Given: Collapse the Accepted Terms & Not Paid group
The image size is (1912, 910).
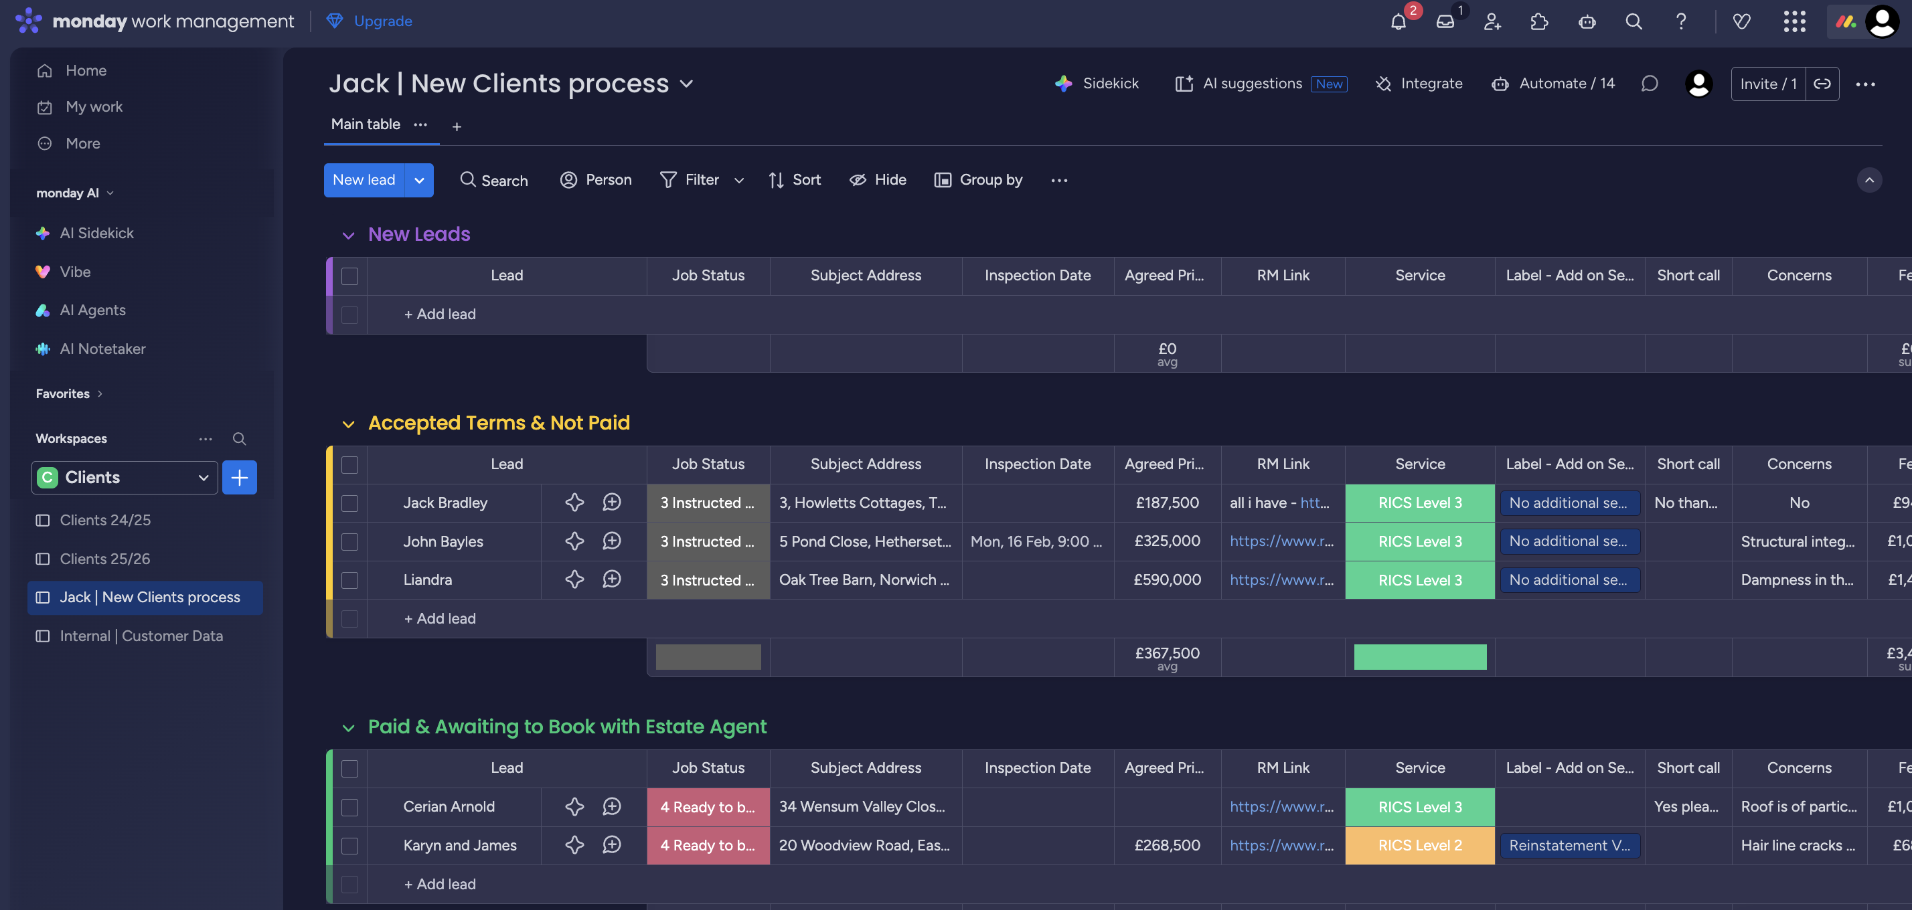Looking at the screenshot, I should point(348,424).
